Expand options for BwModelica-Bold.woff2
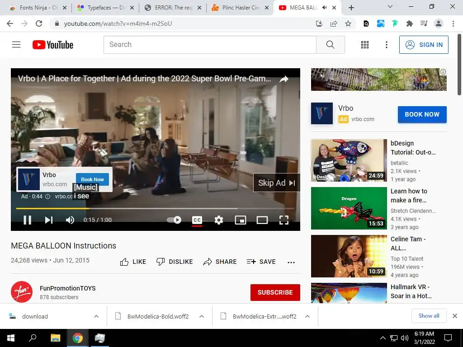 (202, 316)
